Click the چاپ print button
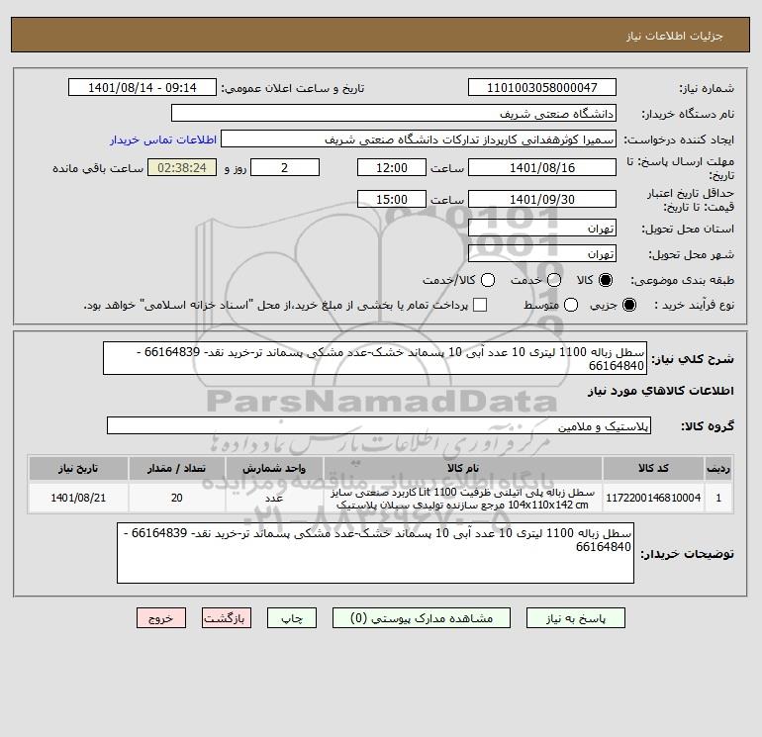Image resolution: width=762 pixels, height=737 pixels. (x=292, y=618)
